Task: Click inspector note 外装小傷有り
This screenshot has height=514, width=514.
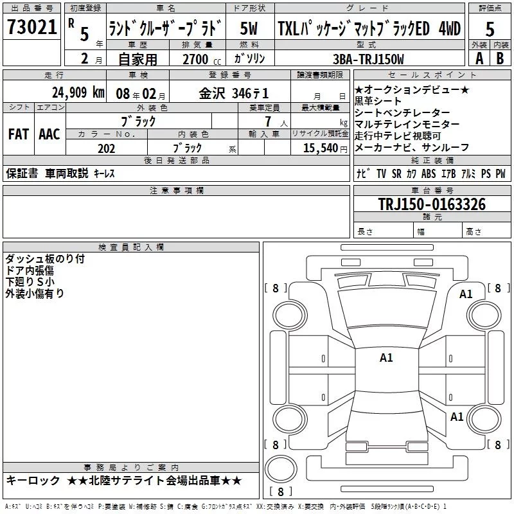Action: click(x=35, y=294)
